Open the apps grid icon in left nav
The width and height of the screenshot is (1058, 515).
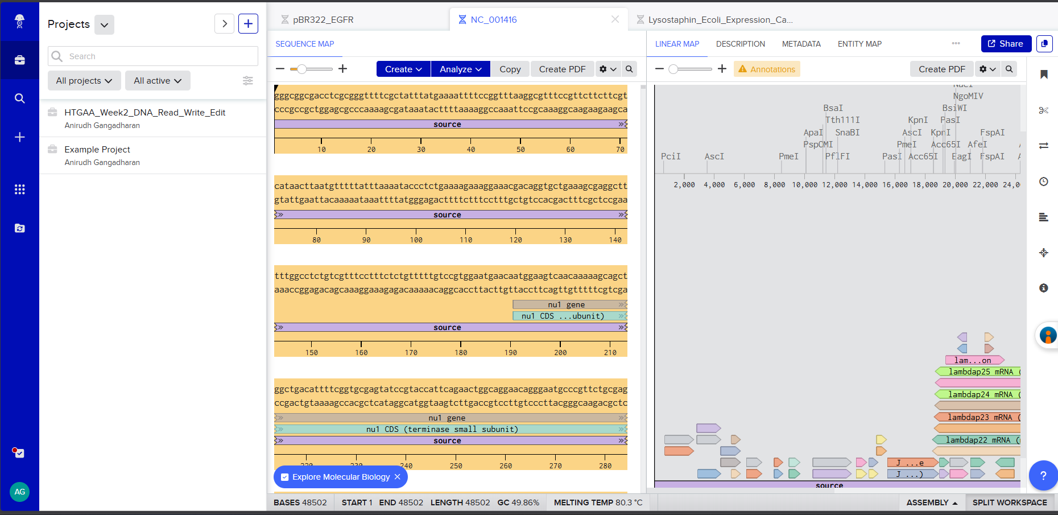pyautogui.click(x=19, y=189)
